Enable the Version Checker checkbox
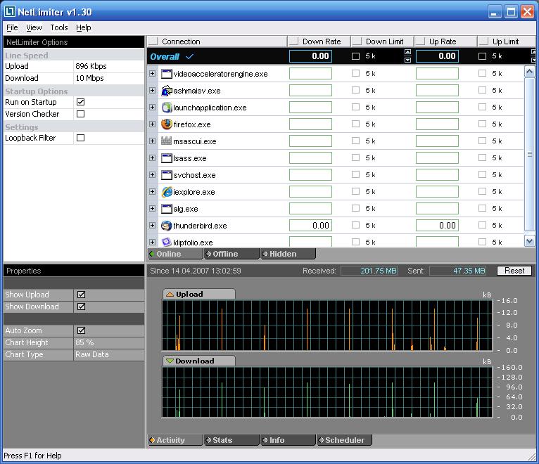539x464 pixels. click(x=81, y=114)
